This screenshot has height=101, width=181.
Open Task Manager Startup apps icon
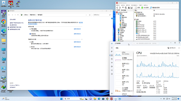pos(112,63)
